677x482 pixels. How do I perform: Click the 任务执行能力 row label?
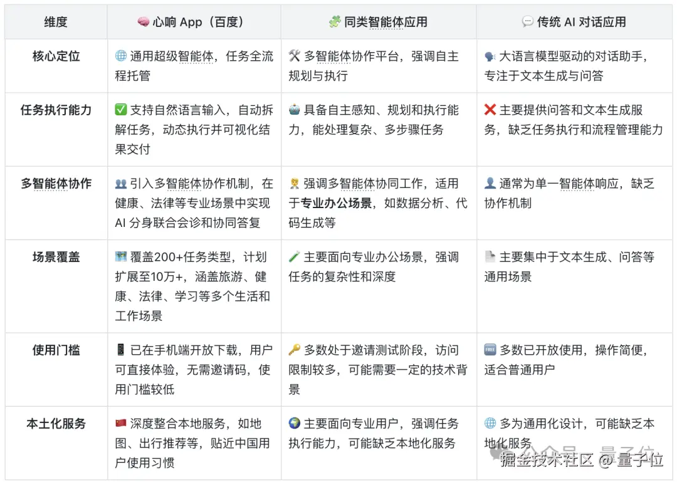pos(56,110)
